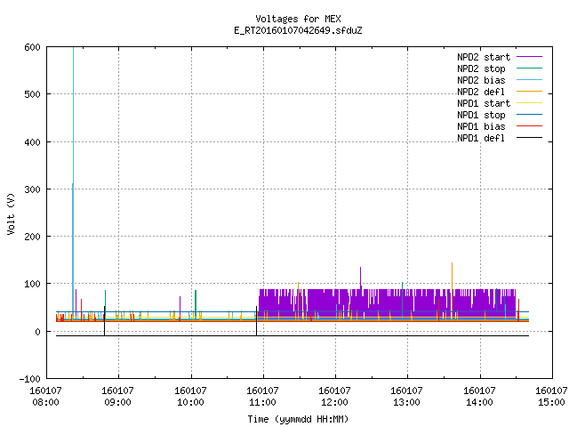
Task: Click the x-axis tick 160107 13:00
Action: pos(406,397)
